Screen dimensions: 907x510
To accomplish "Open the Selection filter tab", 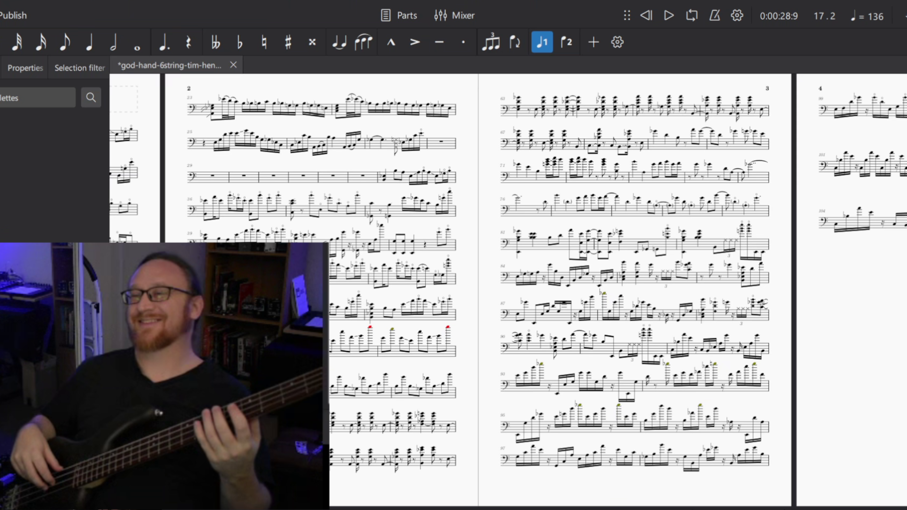I will pos(79,68).
